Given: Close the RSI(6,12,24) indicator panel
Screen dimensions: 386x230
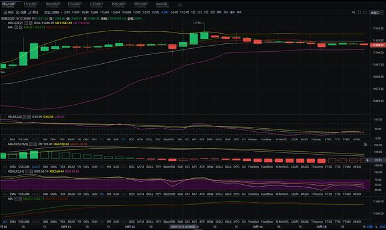Looking at the screenshot, I should click(31, 171).
